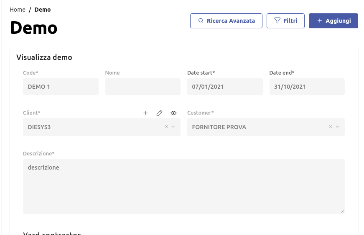
Task: Select the Date start field
Action: pos(225,87)
